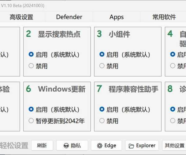186x155 pixels.
Task: Open the 常用软件 tab
Action: [164, 17]
